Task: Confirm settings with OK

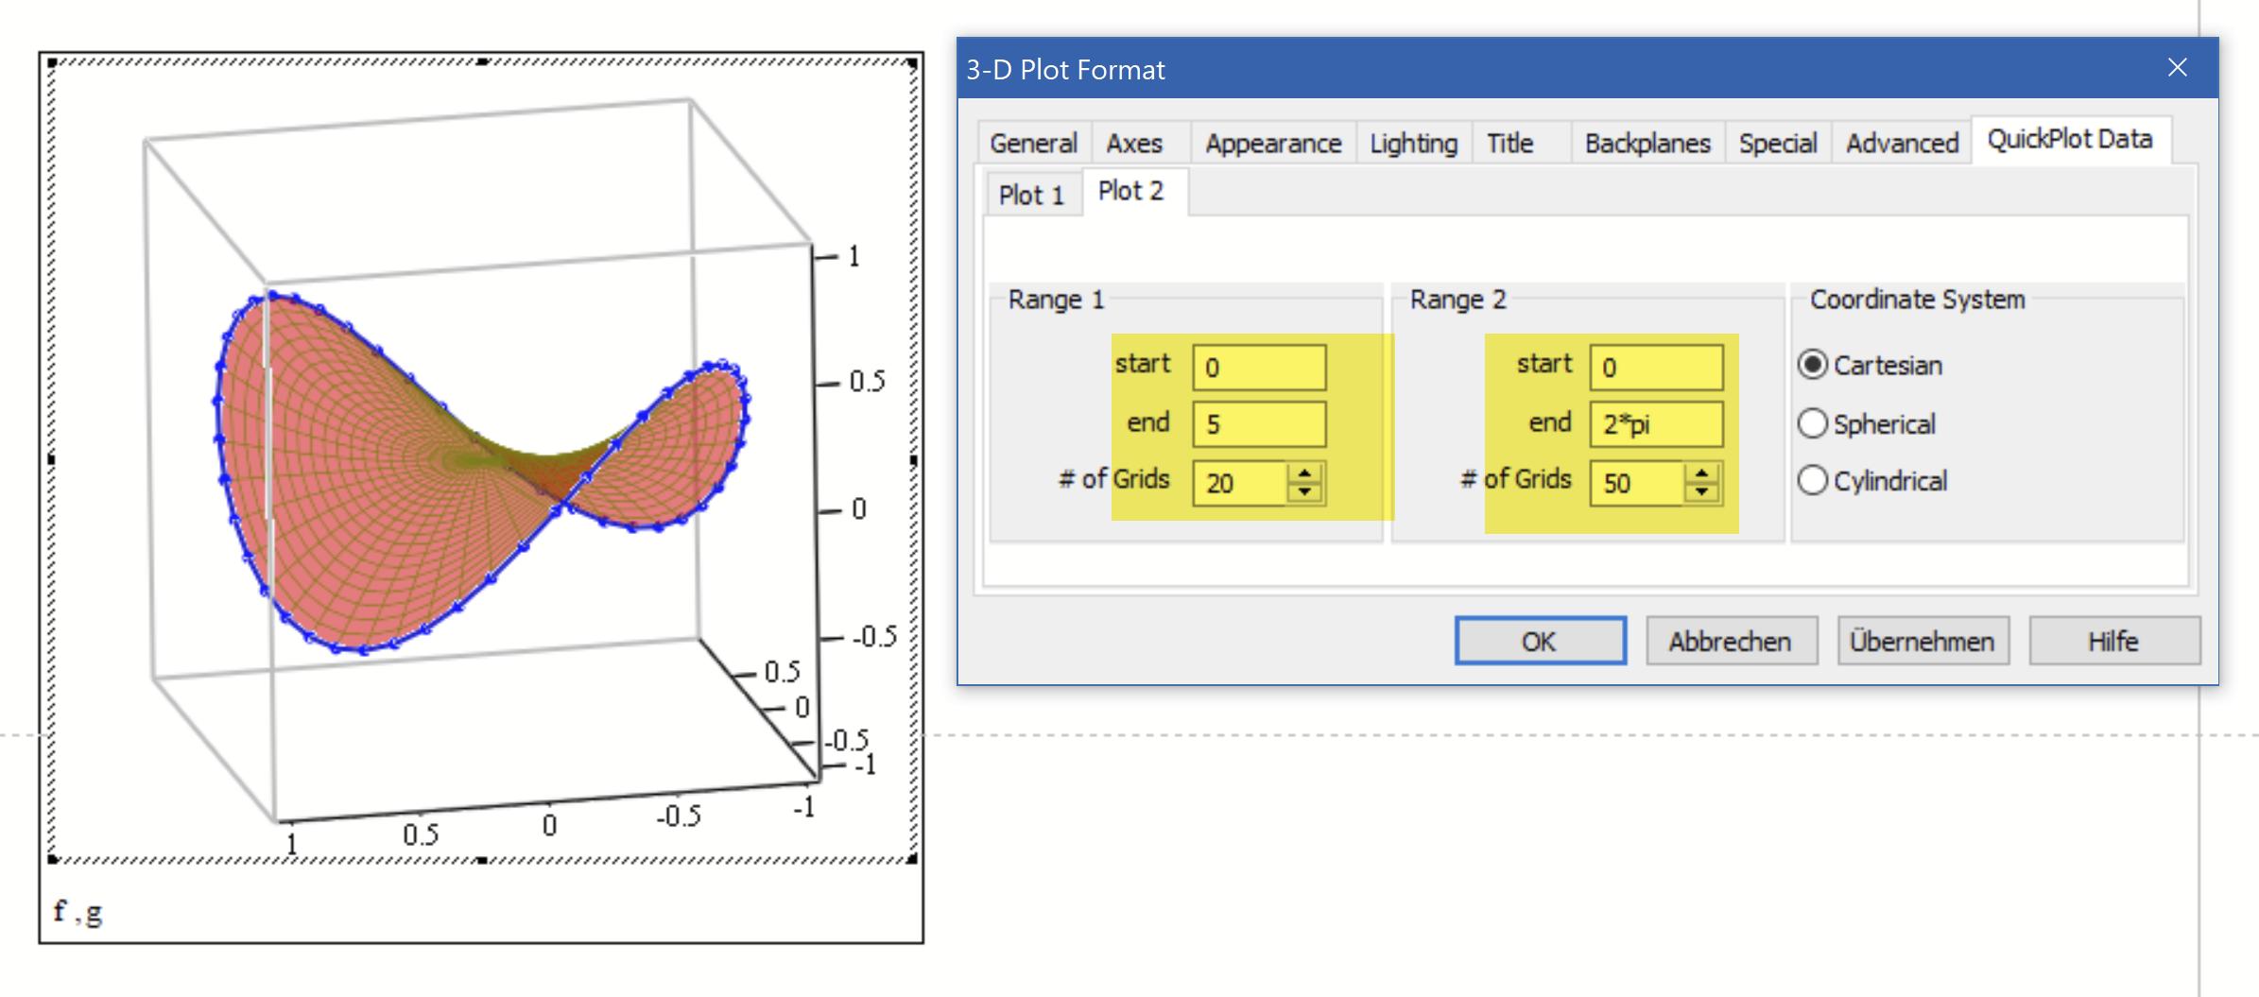Action: click(x=1539, y=640)
